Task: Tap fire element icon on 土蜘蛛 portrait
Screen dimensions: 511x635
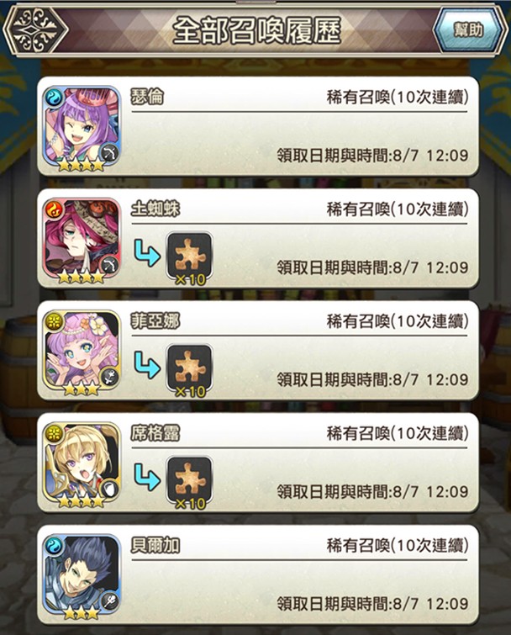Action: (x=54, y=209)
